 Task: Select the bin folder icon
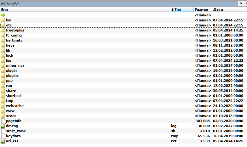(x=3, y=20)
